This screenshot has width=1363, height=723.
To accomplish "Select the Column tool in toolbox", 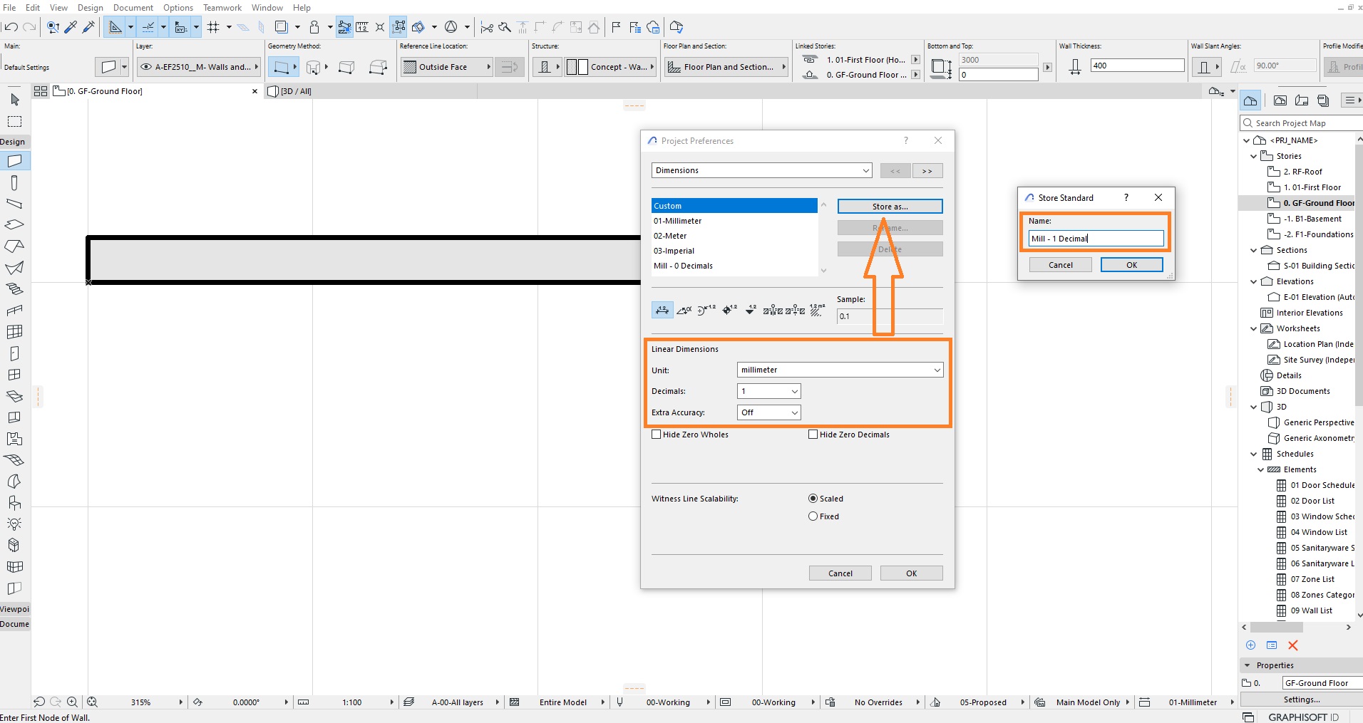I will point(15,182).
